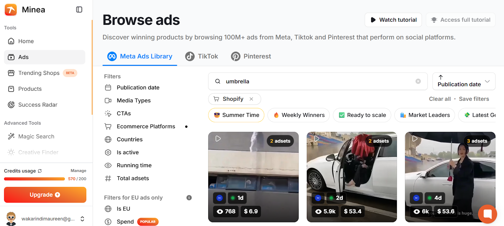Image resolution: width=504 pixels, height=226 pixels.
Task: Open ad card with $53.6 spend
Action: (x=450, y=177)
